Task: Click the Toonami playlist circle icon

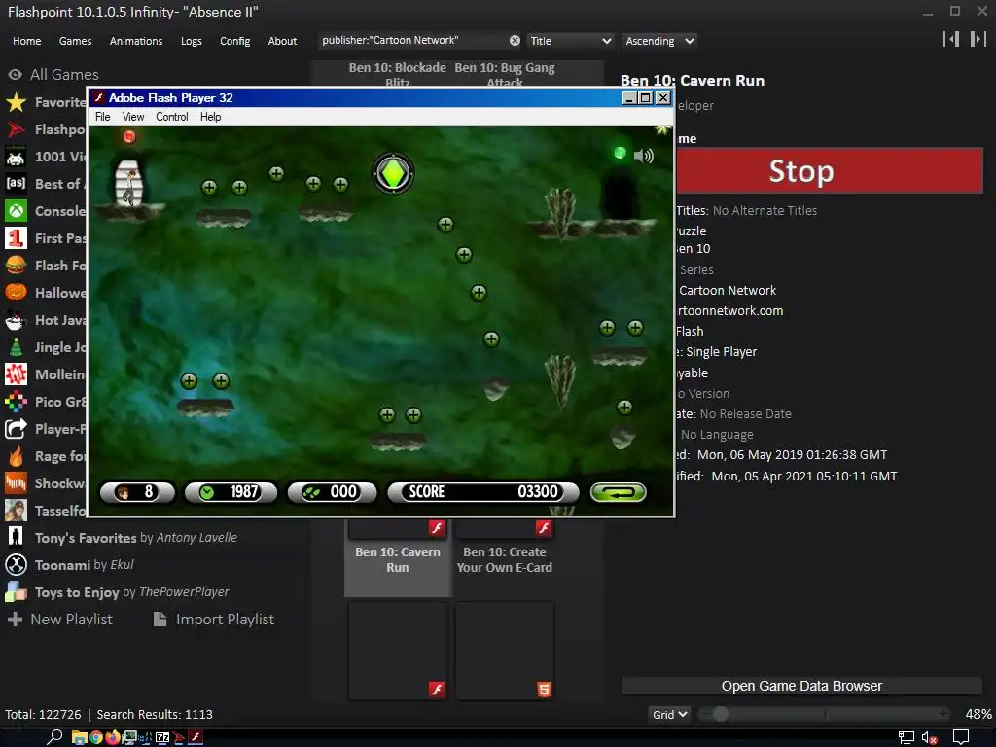Action: click(16, 565)
